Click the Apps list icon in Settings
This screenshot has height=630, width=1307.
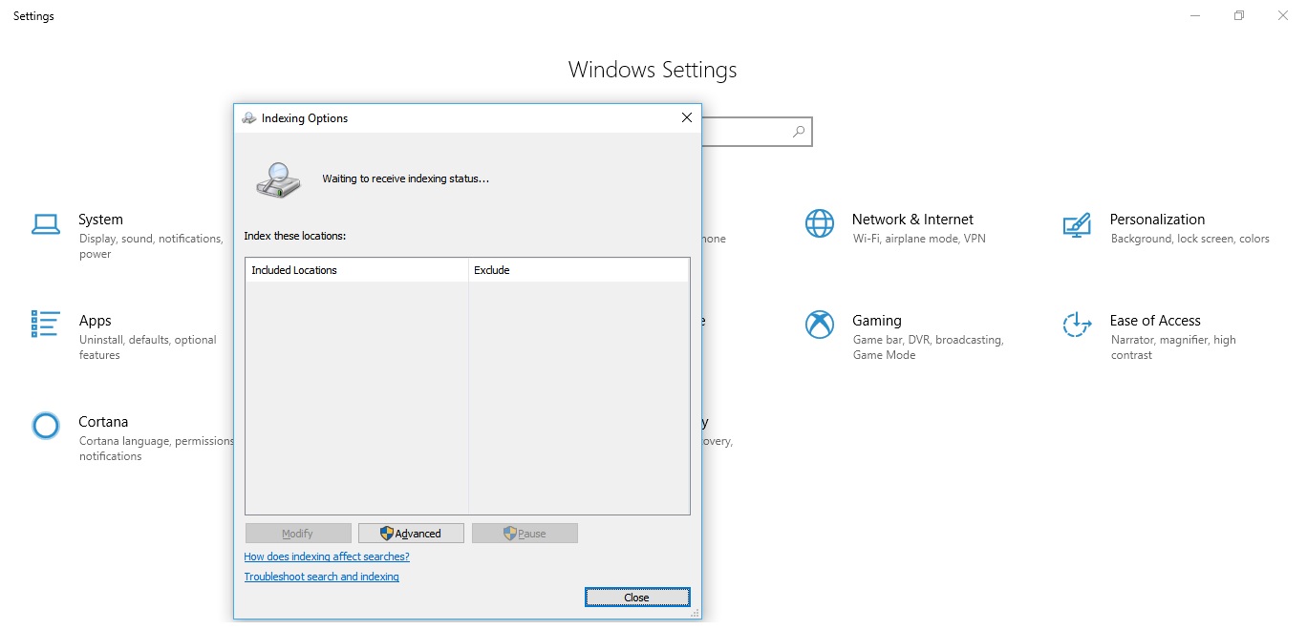[46, 325]
